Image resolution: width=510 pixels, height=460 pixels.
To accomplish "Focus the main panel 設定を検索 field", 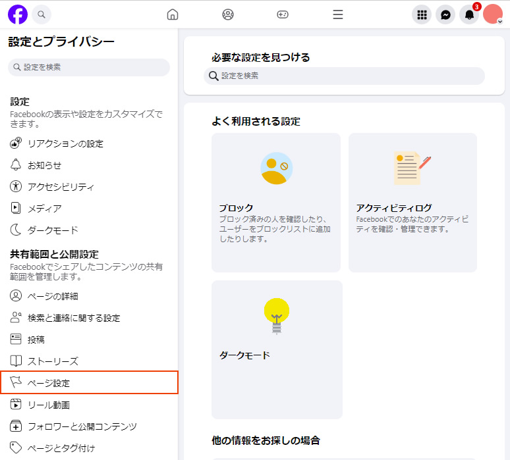I will point(344,76).
